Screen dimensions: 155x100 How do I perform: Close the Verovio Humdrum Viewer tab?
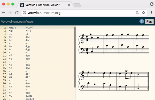69,5
